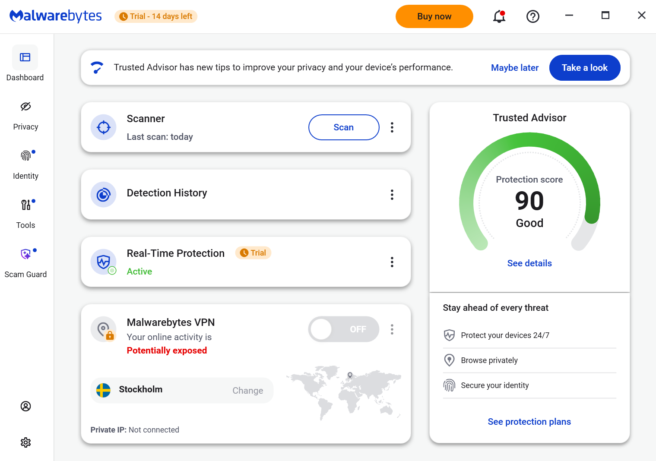Click the Active status text
656x461 pixels.
coord(139,272)
